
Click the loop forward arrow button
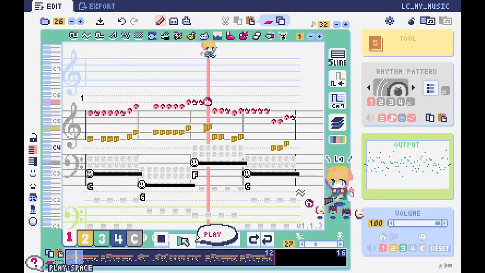point(253,239)
